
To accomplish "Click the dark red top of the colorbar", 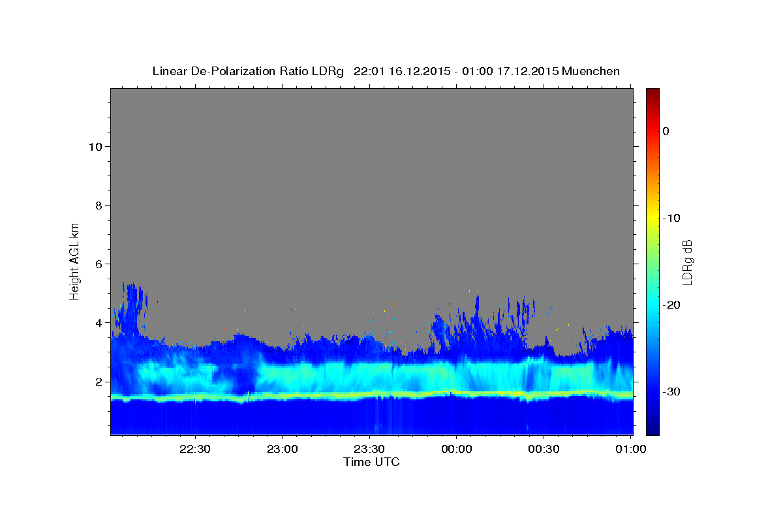I will coord(652,93).
